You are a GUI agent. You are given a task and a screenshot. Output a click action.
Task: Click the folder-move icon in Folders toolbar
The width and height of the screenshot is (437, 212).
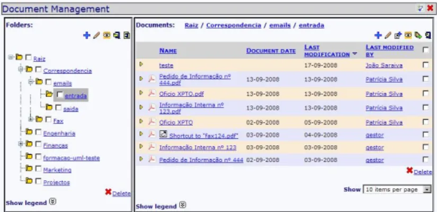[x=117, y=36]
